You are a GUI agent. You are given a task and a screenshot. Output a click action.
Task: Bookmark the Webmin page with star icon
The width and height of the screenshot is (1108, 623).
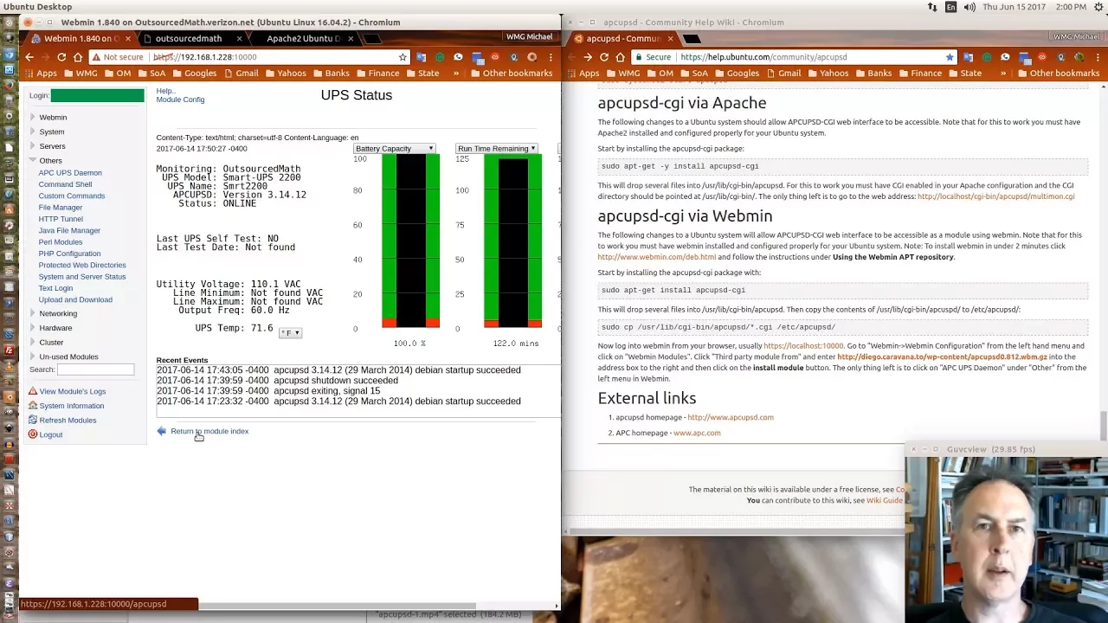pyautogui.click(x=403, y=57)
